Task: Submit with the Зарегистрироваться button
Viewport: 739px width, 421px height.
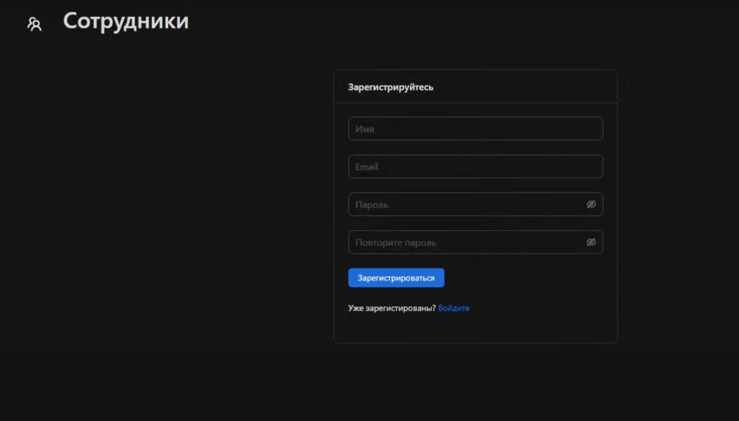Action: 396,278
